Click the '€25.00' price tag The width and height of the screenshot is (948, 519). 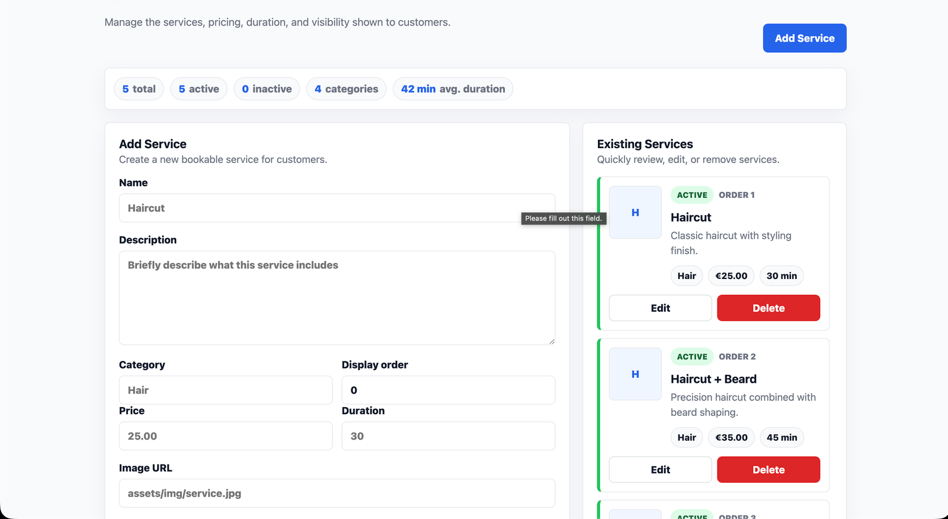pyautogui.click(x=731, y=275)
